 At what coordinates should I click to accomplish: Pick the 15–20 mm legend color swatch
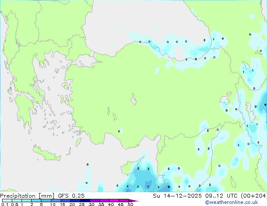click(x=65, y=201)
